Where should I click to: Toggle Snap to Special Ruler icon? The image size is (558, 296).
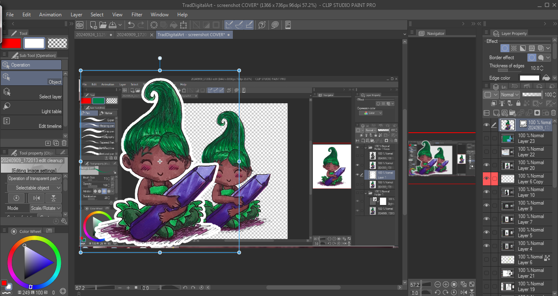(239, 25)
